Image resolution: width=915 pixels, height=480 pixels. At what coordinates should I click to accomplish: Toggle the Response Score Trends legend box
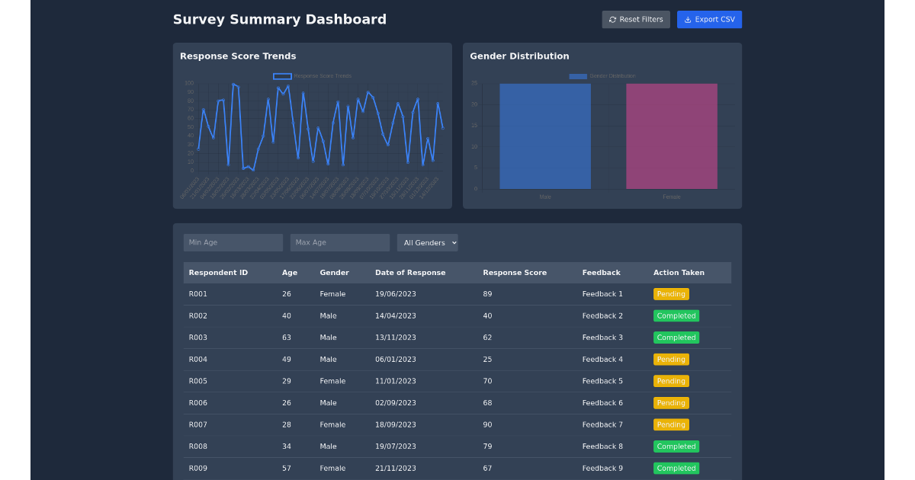click(282, 76)
